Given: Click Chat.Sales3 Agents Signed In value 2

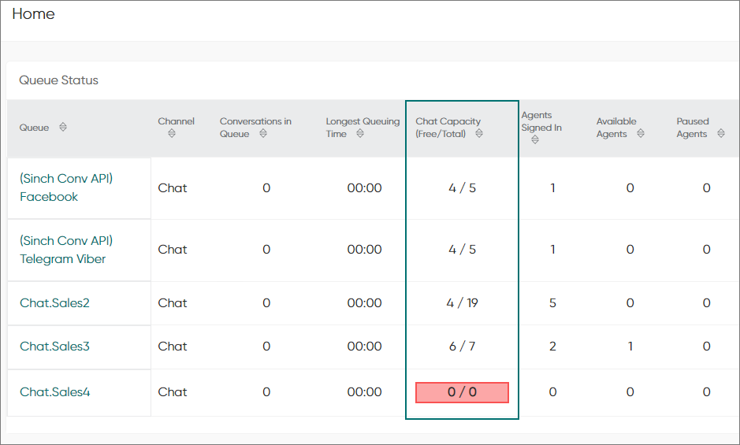Looking at the screenshot, I should (x=552, y=347).
